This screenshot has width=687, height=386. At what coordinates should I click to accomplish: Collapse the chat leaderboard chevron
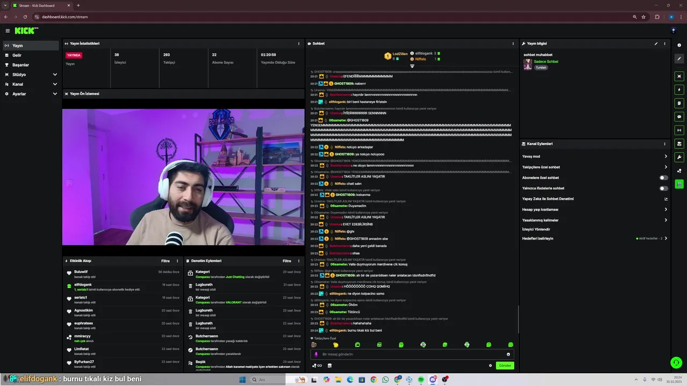point(412,66)
